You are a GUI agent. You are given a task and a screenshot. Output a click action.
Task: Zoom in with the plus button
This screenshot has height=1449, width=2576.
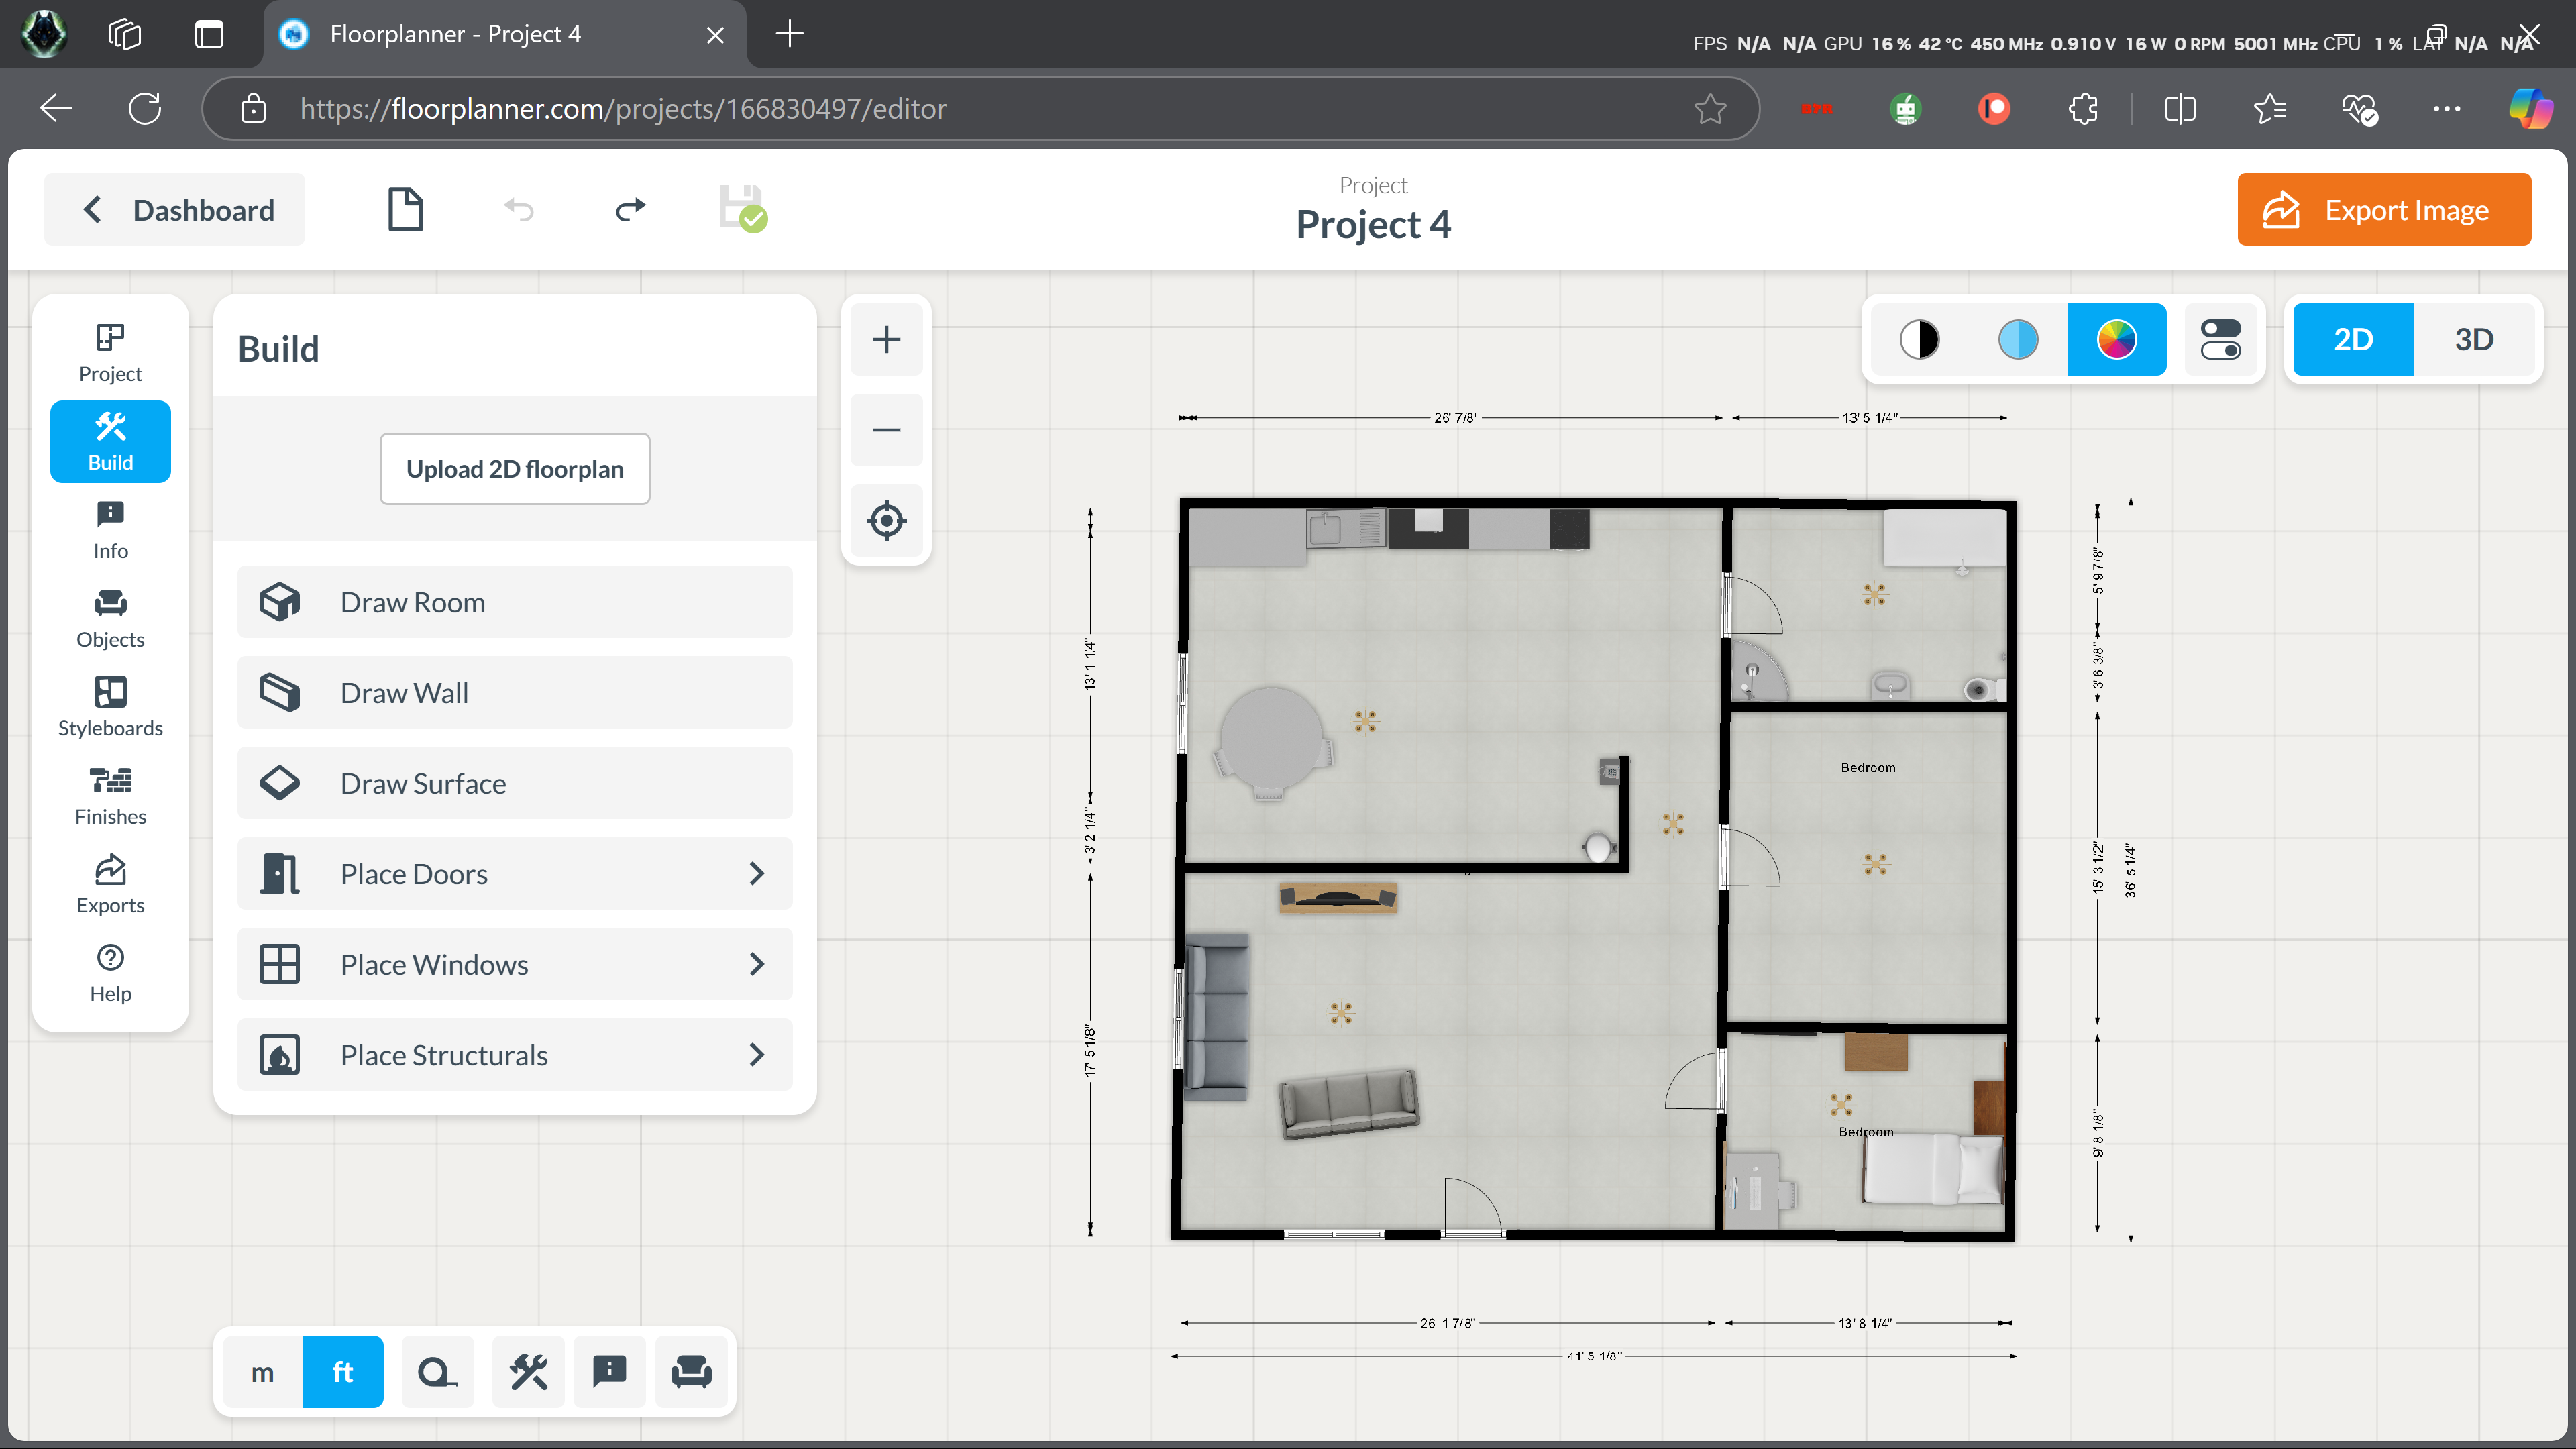point(886,340)
